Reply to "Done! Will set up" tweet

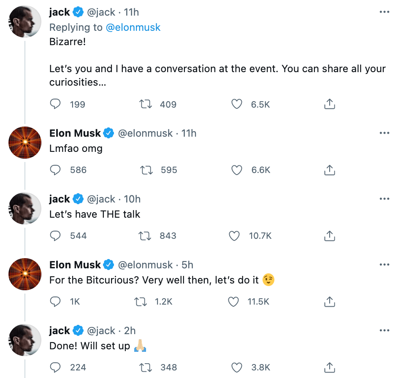tap(56, 367)
